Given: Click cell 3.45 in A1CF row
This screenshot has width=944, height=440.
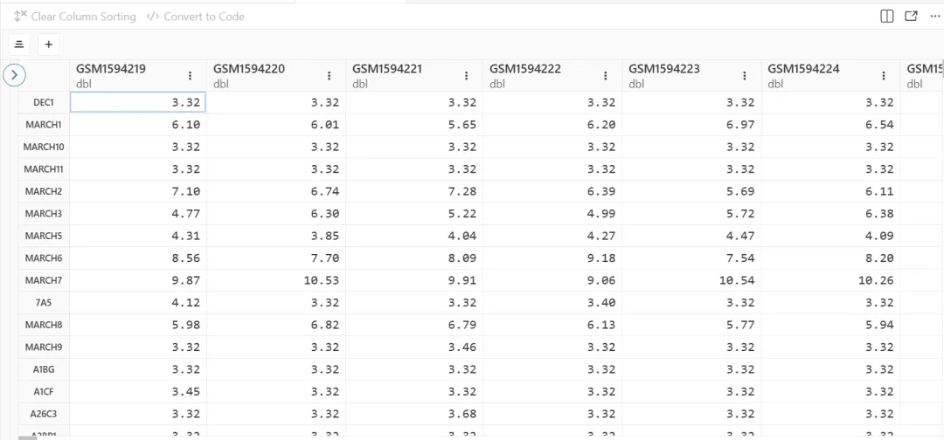Looking at the screenshot, I should click(138, 392).
